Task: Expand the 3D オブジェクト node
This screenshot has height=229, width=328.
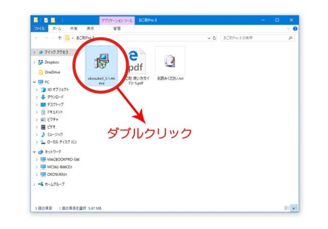Action: pos(37,89)
